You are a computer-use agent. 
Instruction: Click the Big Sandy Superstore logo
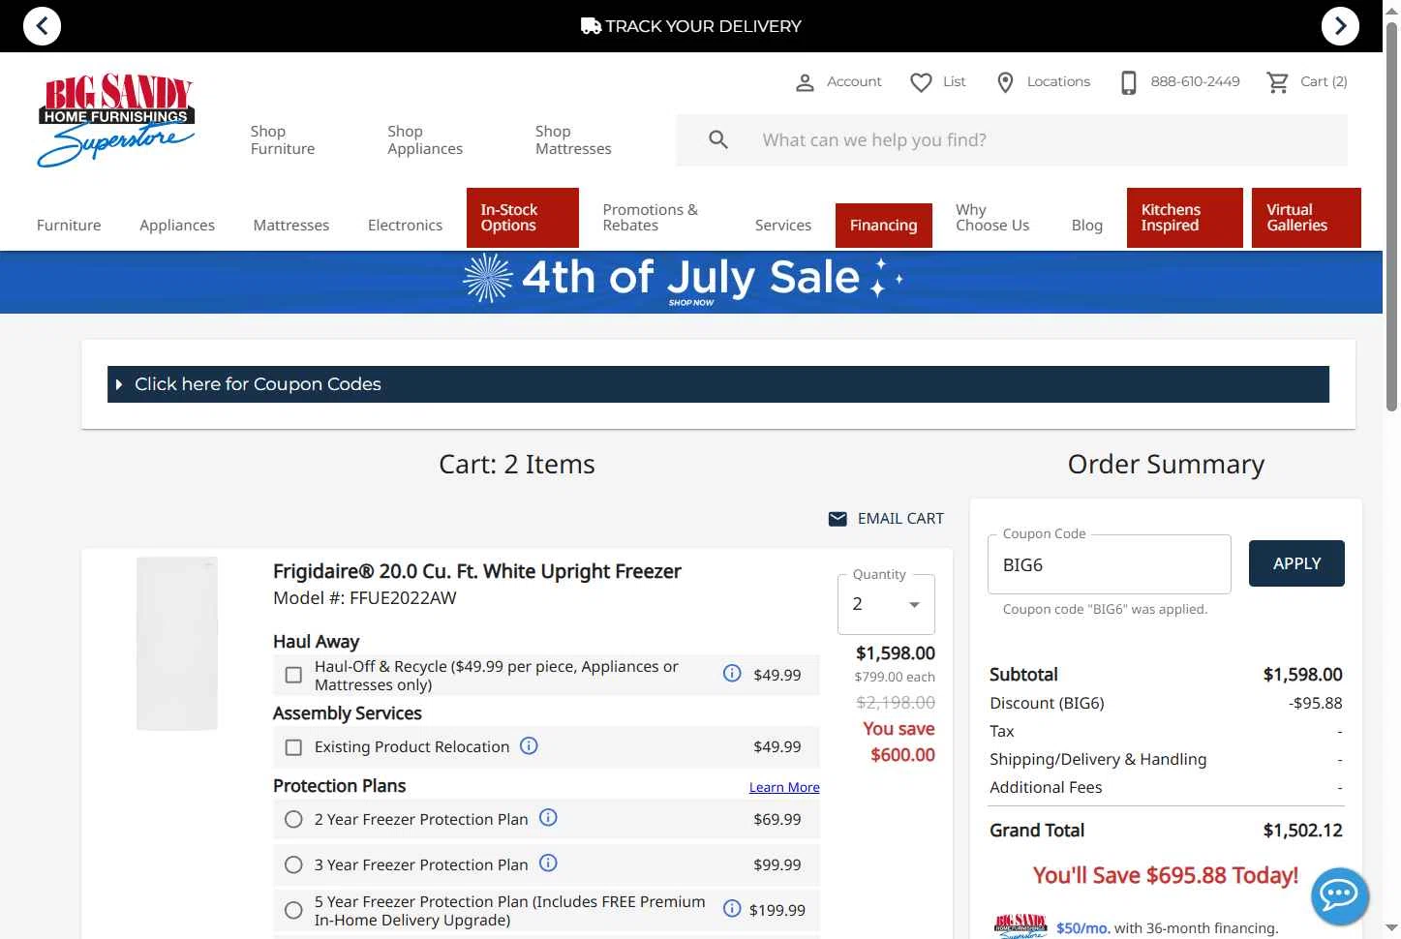[116, 120]
